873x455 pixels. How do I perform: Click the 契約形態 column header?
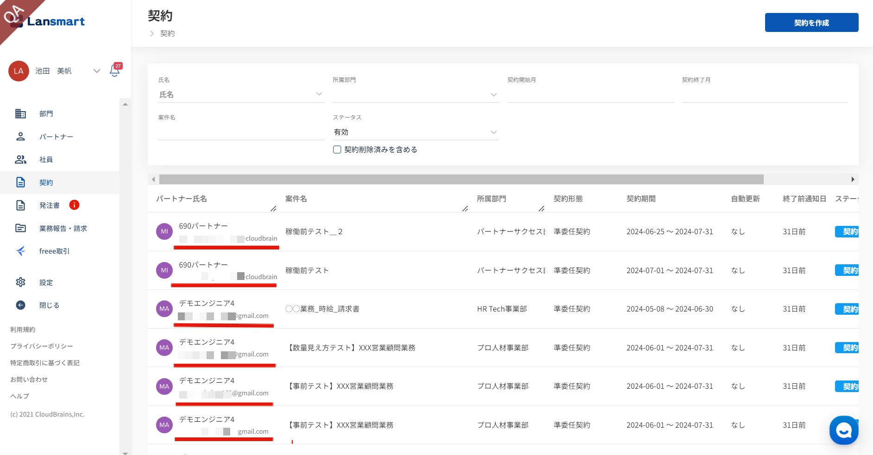pyautogui.click(x=568, y=199)
